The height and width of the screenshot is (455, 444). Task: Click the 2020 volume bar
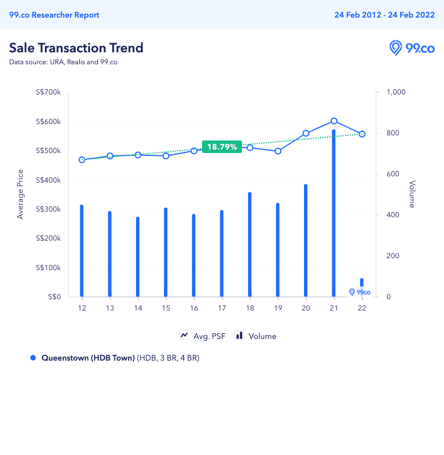[306, 240]
